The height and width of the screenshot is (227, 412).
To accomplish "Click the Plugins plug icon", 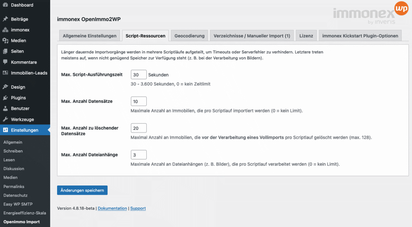I will [x=5, y=98].
